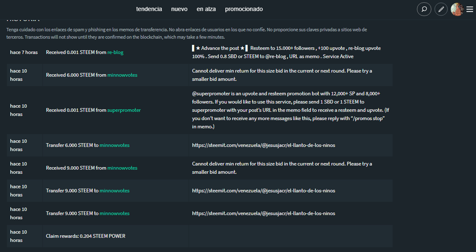The height and width of the screenshot is (252, 476).
Task: Click the post URL memo in the Transfer 6.000 row
Action: pyautogui.click(x=264, y=145)
